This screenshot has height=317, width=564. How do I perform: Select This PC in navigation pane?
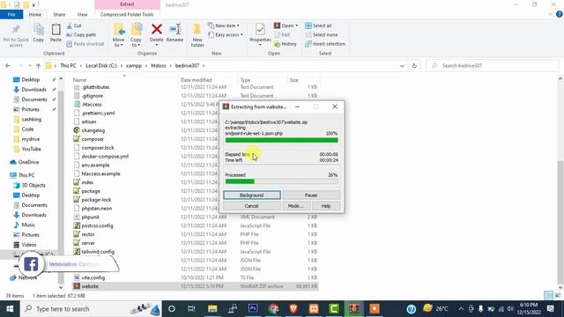(x=26, y=175)
